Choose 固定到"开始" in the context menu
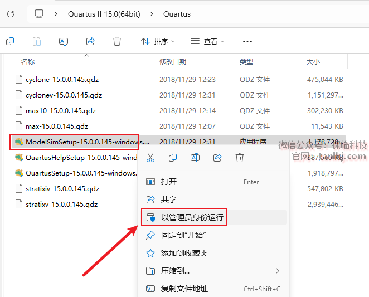 pyautogui.click(x=213, y=235)
